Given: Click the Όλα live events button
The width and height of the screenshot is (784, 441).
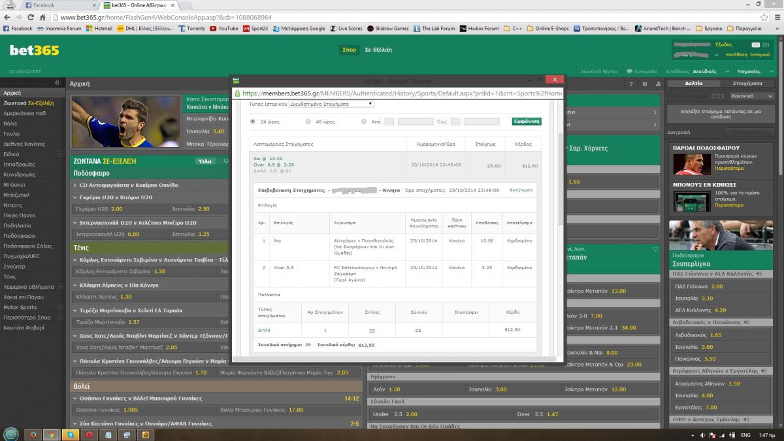Looking at the screenshot, I should [204, 161].
